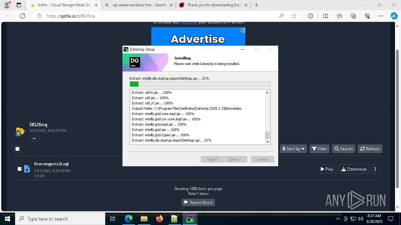This screenshot has height=225, width=401.
Task: Click the Next button in DataGrip Setup
Action: click(x=236, y=159)
